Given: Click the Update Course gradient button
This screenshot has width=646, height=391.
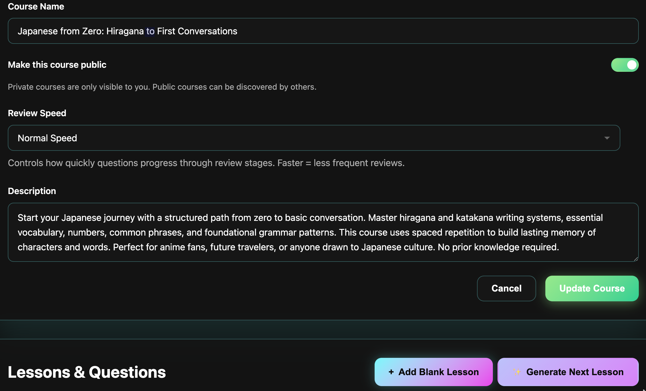Looking at the screenshot, I should [591, 288].
